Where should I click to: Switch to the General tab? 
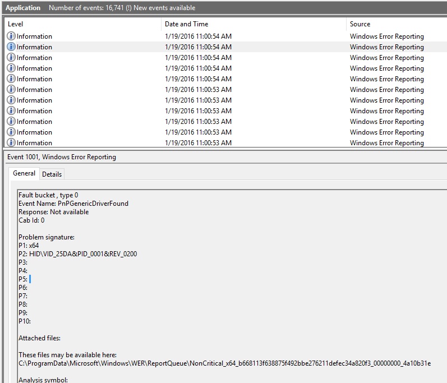pos(24,173)
